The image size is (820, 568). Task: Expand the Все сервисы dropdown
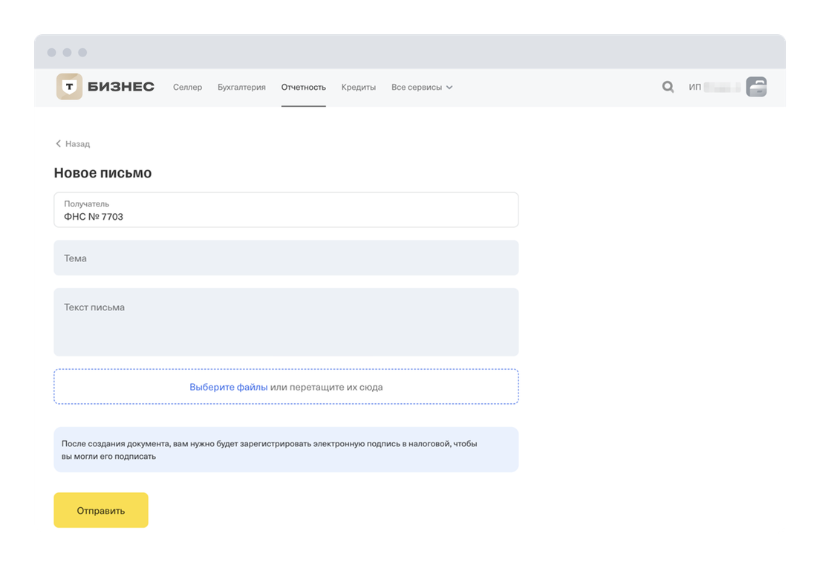(x=417, y=87)
